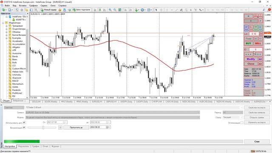Click the new chart icon with green plus

point(4,10)
